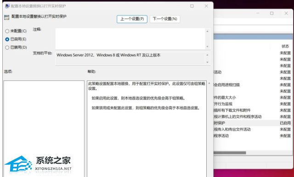The width and height of the screenshot is (294, 177).
Task: Click the up arrow of the 注释 box scrollbar
Action: click(207, 31)
